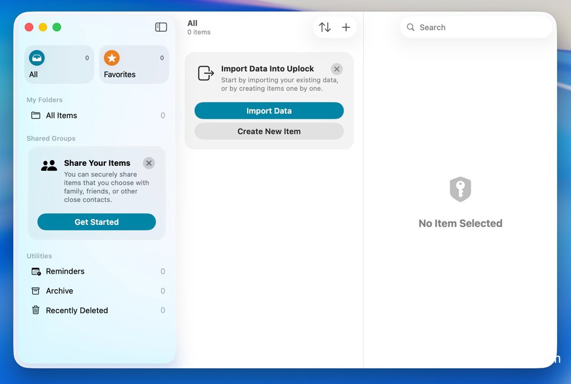
Task: Toggle the sidebar panel icon
Action: click(161, 27)
